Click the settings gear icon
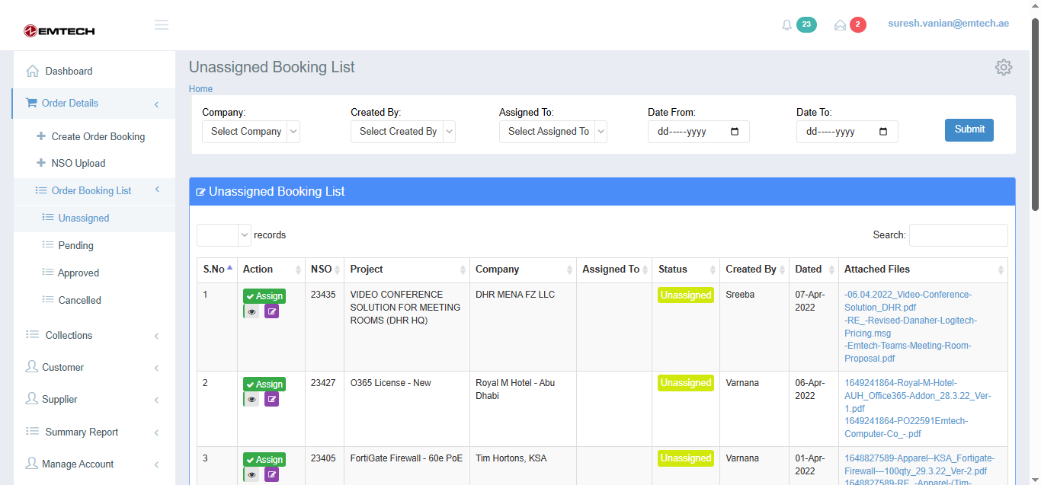This screenshot has height=485, width=1041. click(x=1003, y=67)
